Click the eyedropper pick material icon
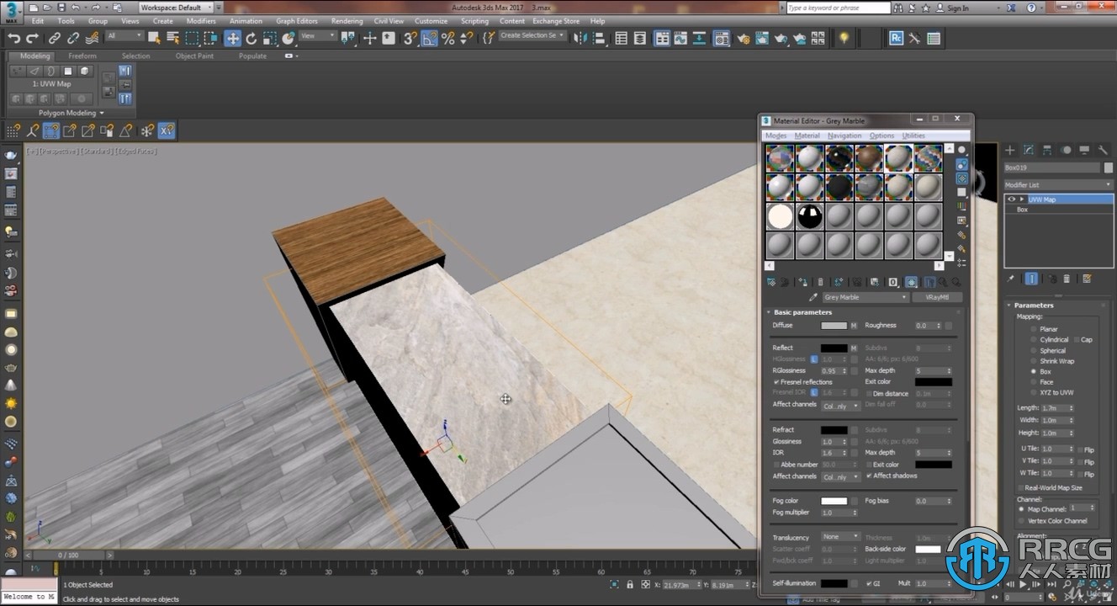 (813, 297)
